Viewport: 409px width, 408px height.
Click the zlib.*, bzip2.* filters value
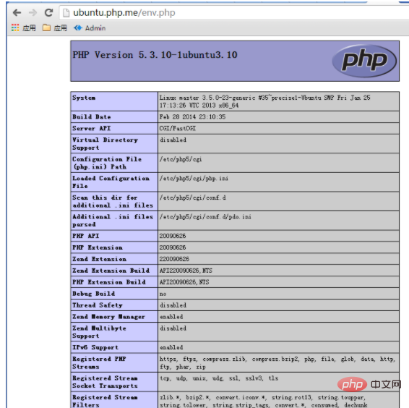point(264,401)
